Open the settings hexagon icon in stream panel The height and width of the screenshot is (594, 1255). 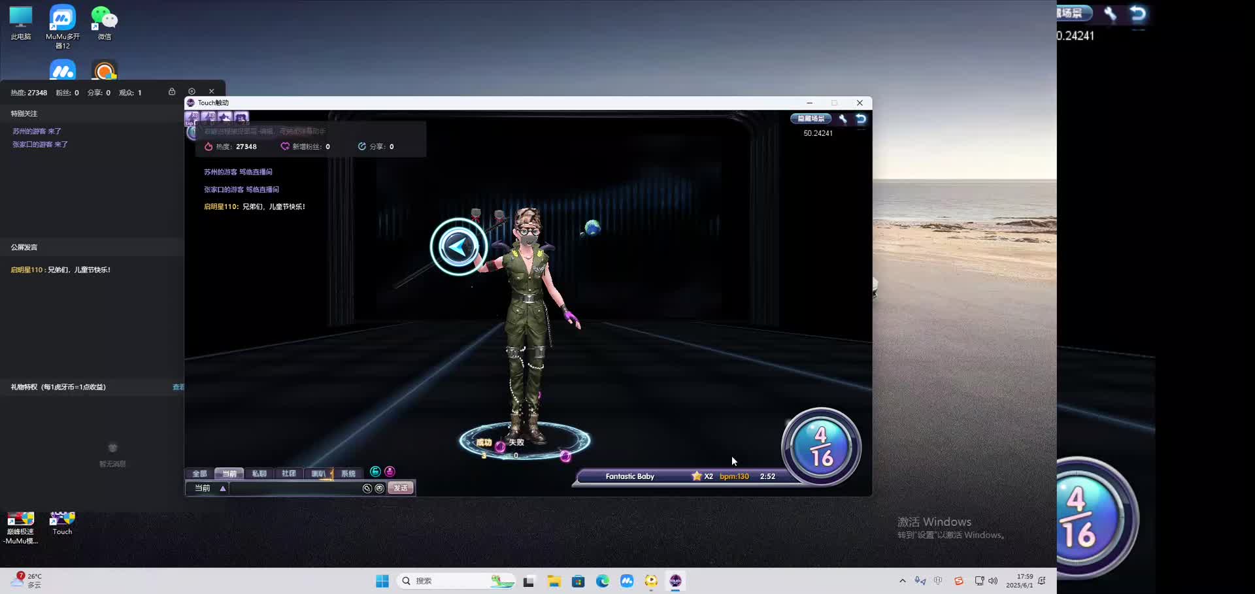[192, 91]
